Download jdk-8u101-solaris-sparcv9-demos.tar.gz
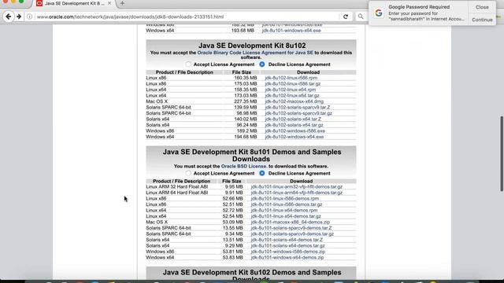This screenshot has height=283, width=504. click(292, 233)
